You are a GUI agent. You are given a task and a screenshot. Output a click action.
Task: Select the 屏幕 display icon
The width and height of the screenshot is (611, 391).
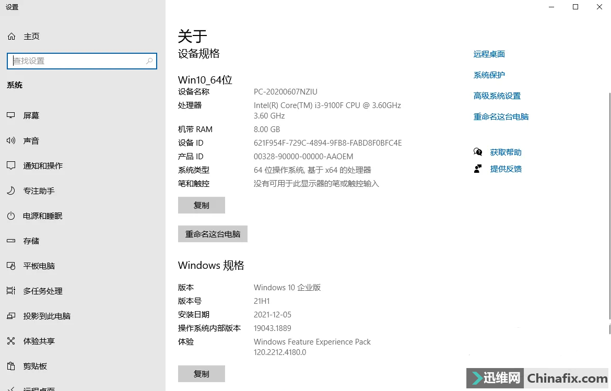11,115
